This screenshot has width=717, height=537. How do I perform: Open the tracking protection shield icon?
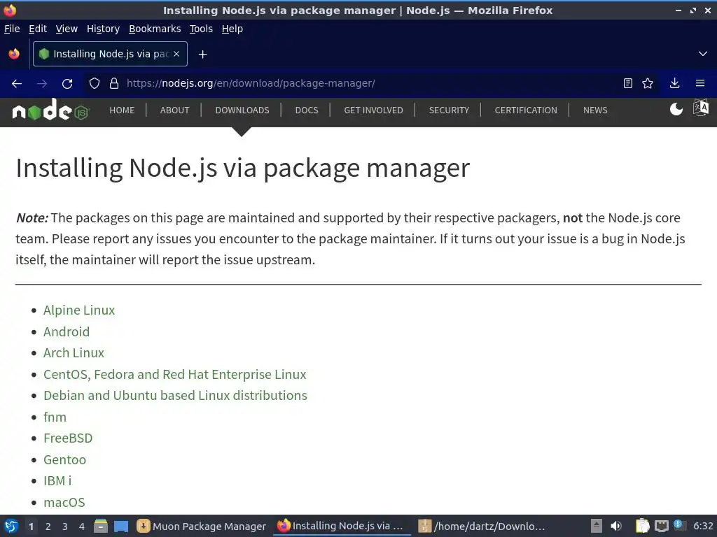95,84
